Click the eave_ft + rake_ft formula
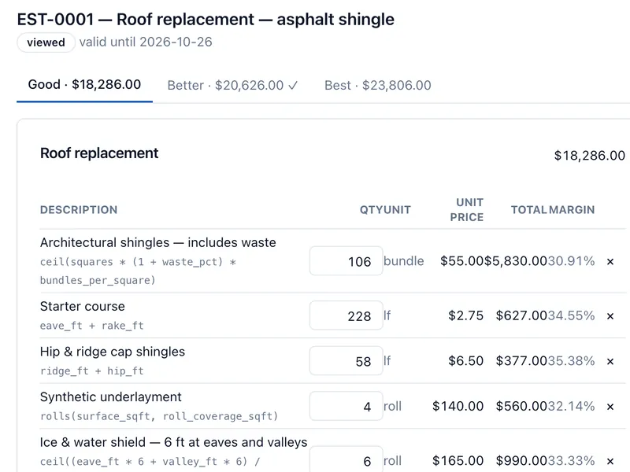 pos(91,326)
